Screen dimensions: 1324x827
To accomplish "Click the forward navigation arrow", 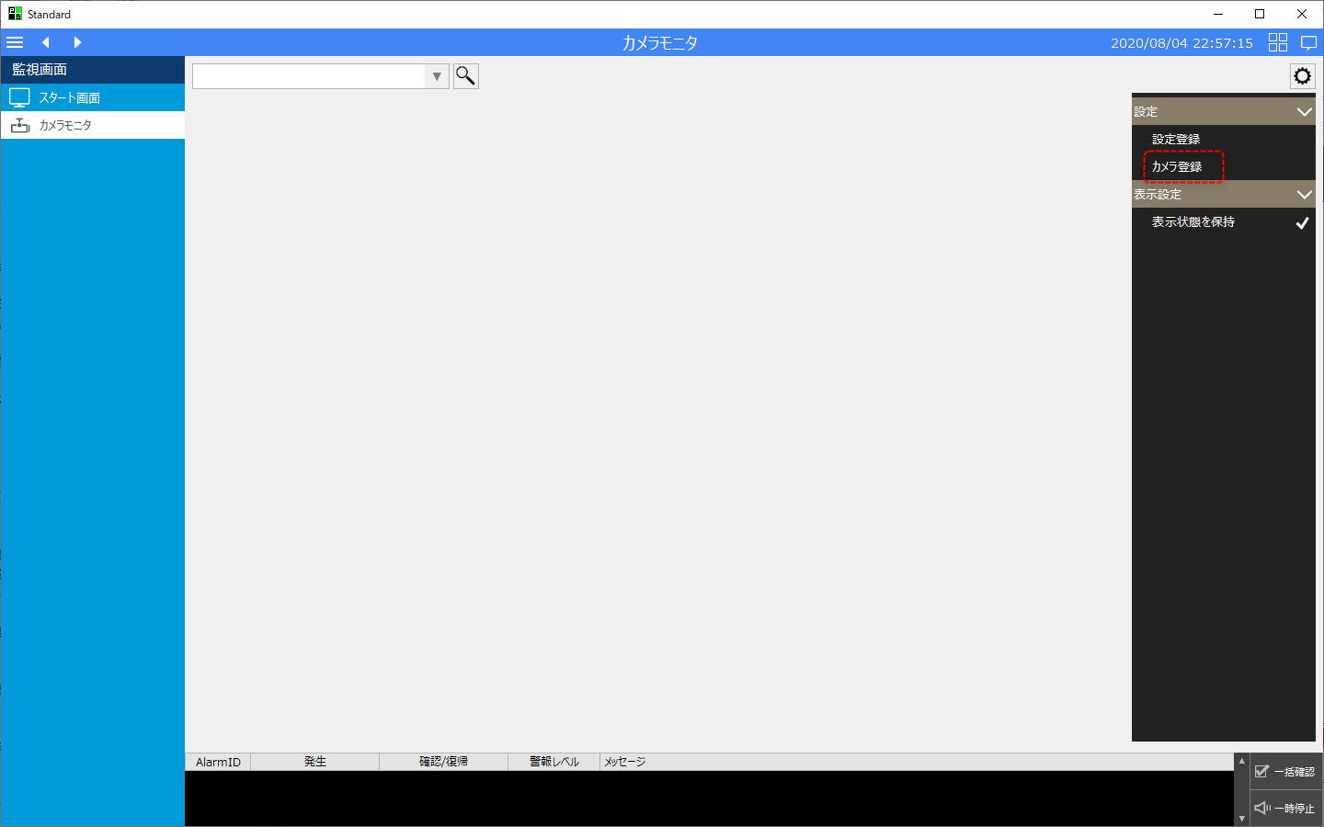I will pos(77,41).
